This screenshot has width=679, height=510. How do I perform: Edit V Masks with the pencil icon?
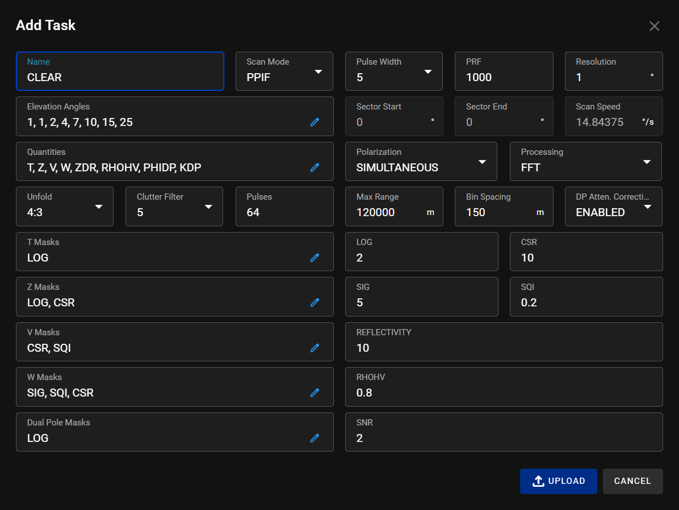[315, 348]
